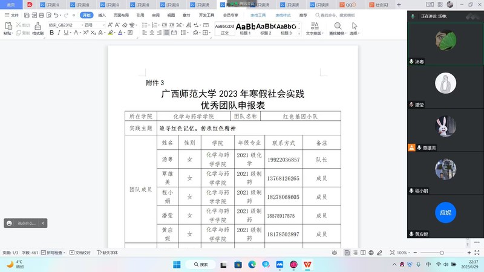
Task: Click the Select cursor tool icon
Action: (x=355, y=26)
